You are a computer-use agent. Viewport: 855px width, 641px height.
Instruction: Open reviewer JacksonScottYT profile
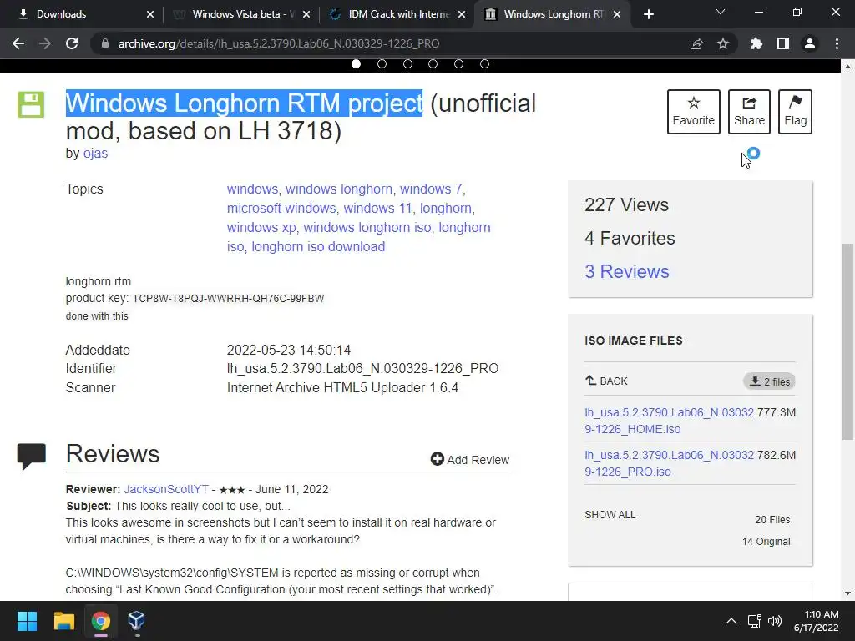(166, 489)
